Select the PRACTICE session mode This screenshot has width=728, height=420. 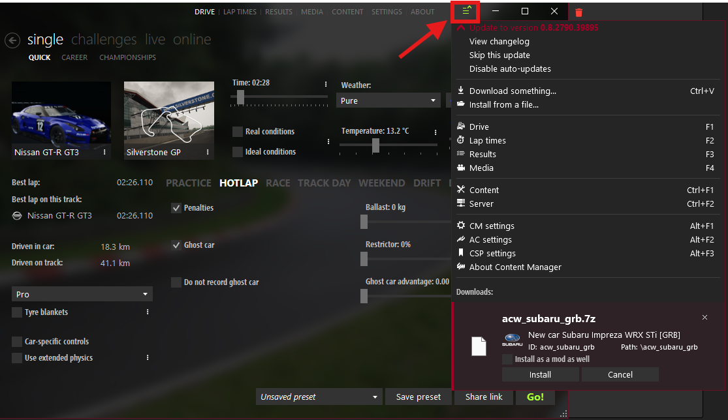(x=189, y=183)
